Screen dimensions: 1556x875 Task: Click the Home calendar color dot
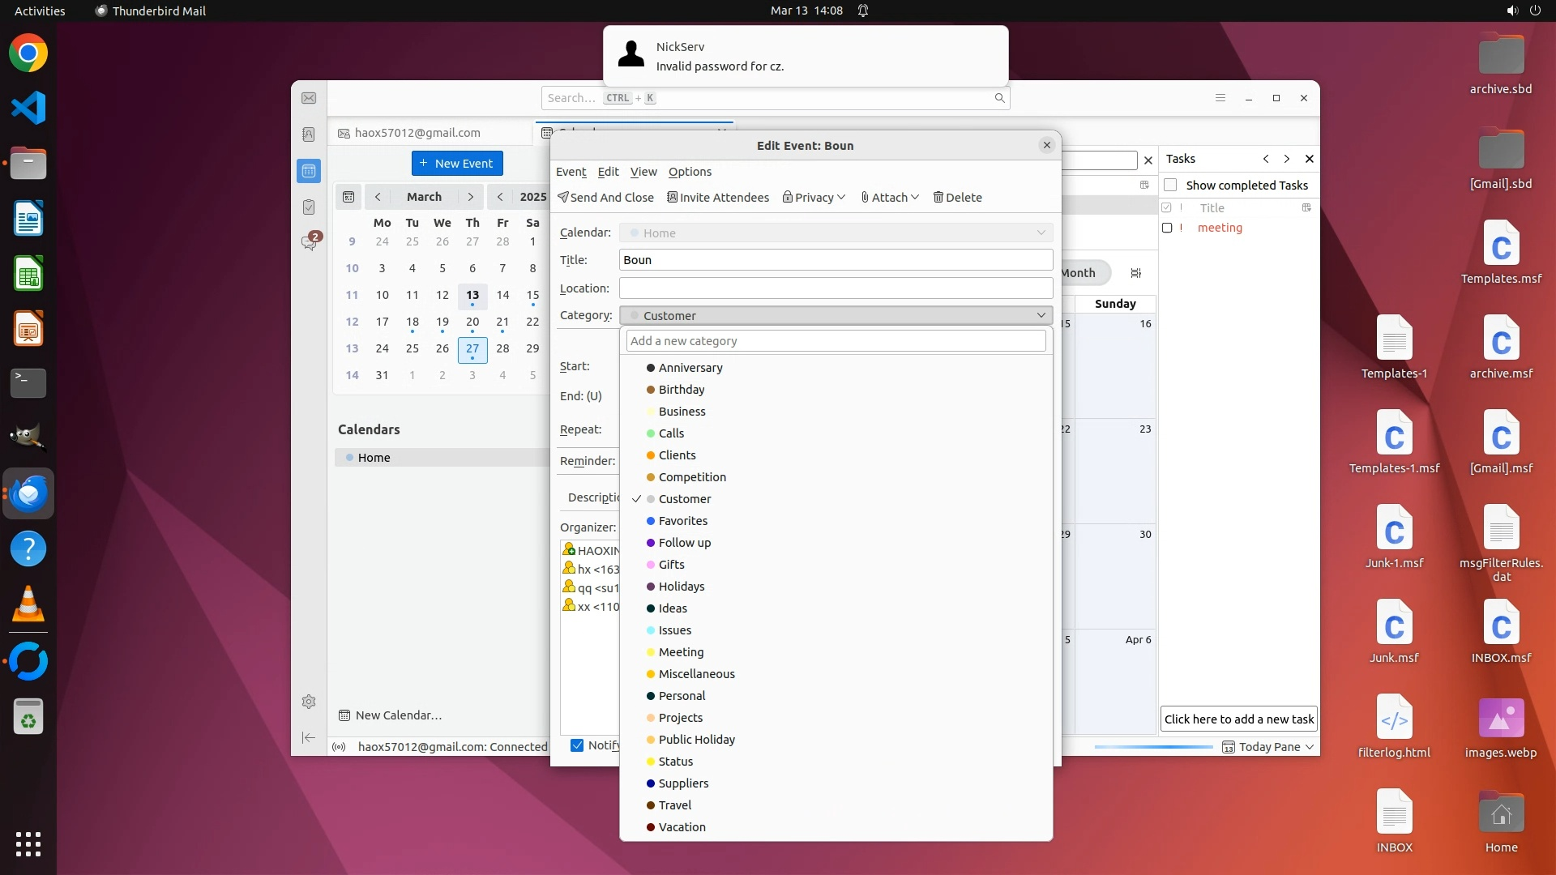pyautogui.click(x=350, y=458)
